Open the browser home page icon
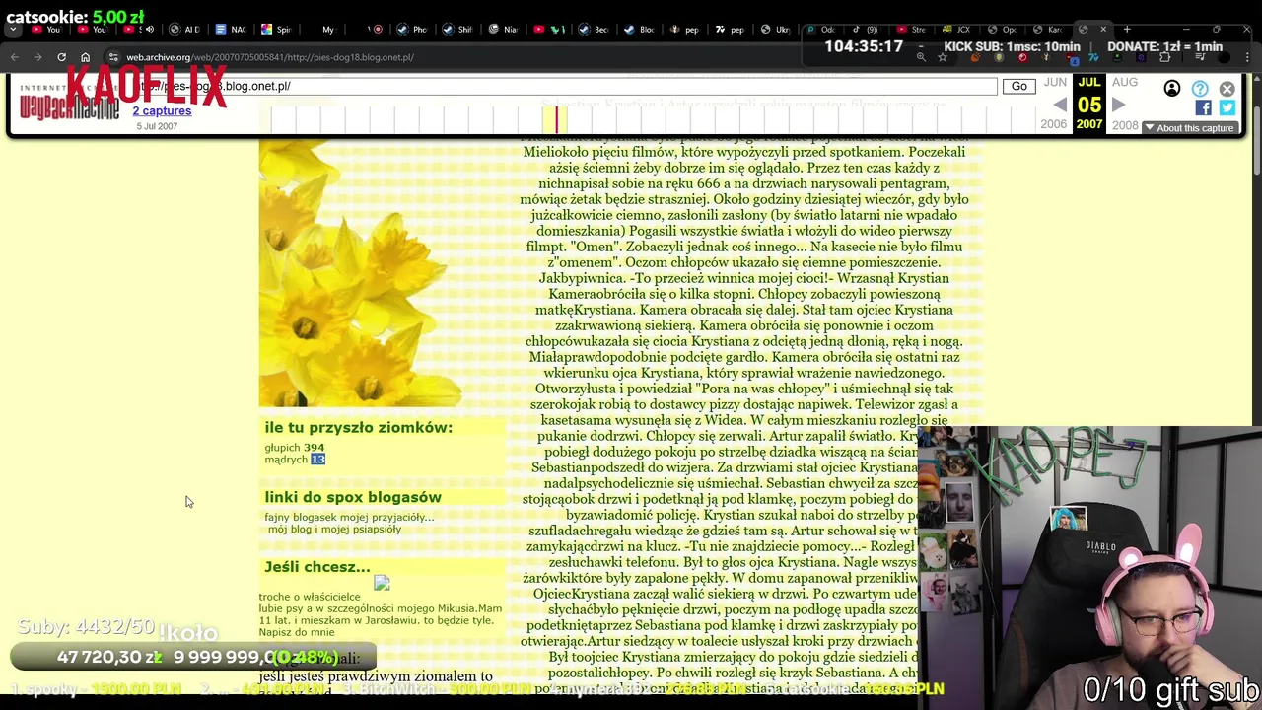Screen dimensions: 1262x710 click(86, 57)
